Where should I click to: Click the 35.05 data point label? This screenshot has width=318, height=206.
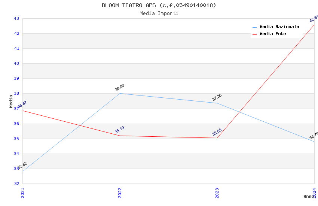click(217, 132)
